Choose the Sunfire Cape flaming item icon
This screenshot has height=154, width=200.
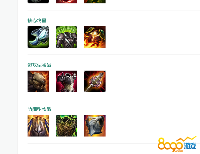tap(95, 37)
